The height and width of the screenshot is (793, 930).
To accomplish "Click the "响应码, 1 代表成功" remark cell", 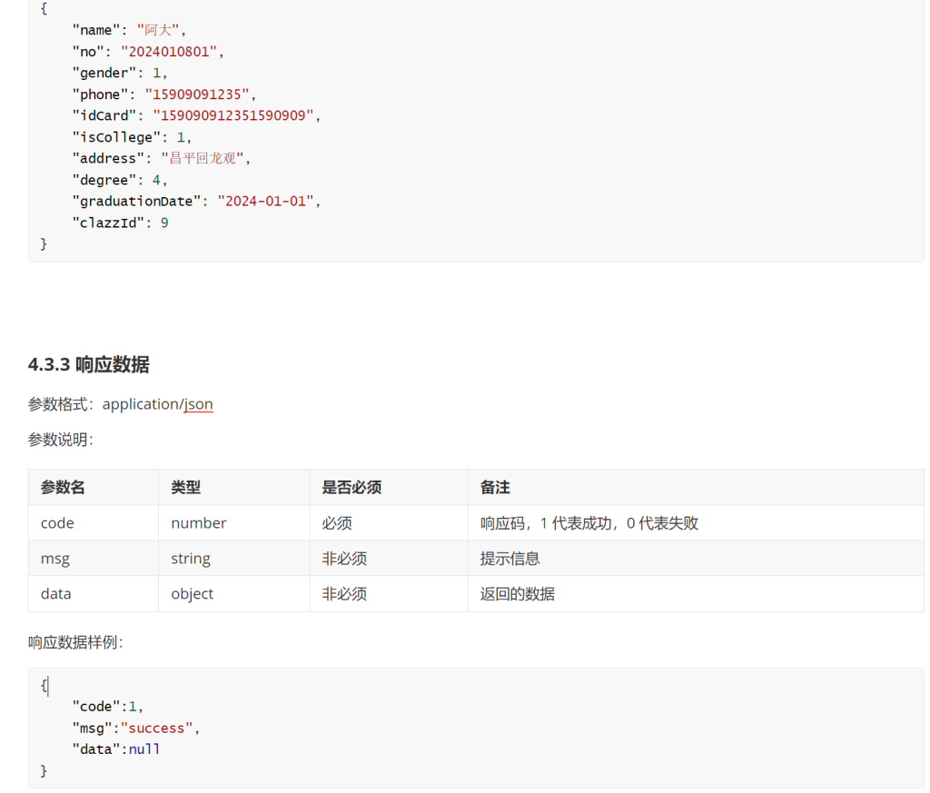I will pos(589,523).
